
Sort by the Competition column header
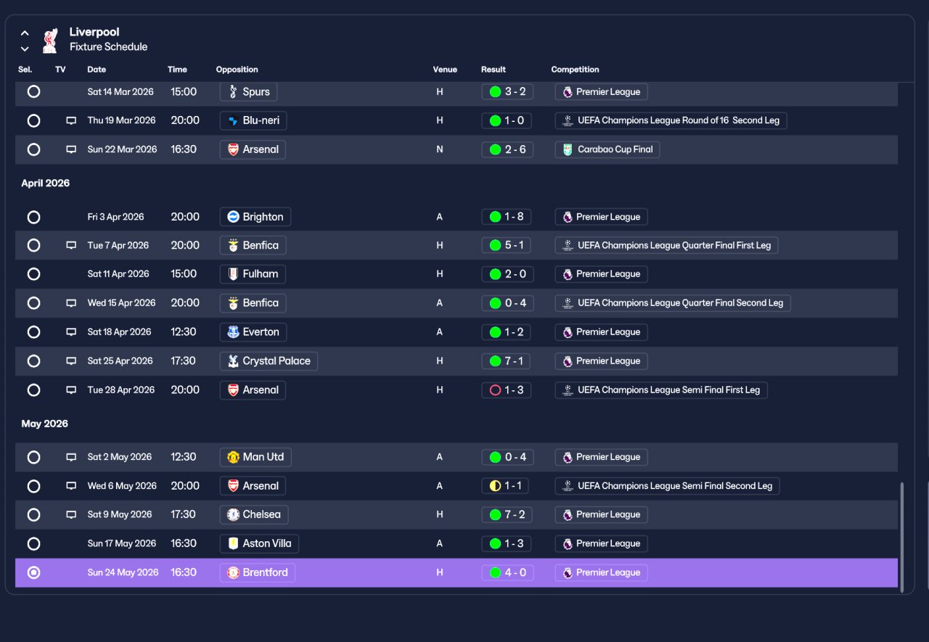coord(576,70)
